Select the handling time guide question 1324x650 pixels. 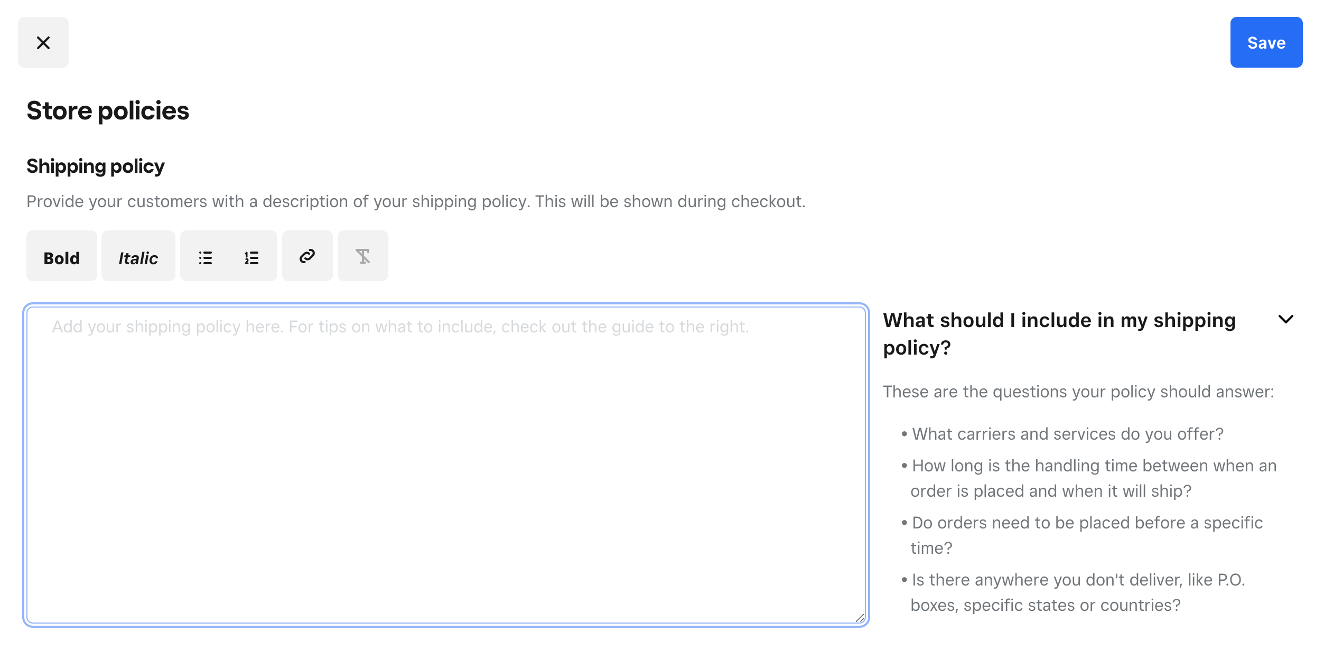tap(1093, 478)
